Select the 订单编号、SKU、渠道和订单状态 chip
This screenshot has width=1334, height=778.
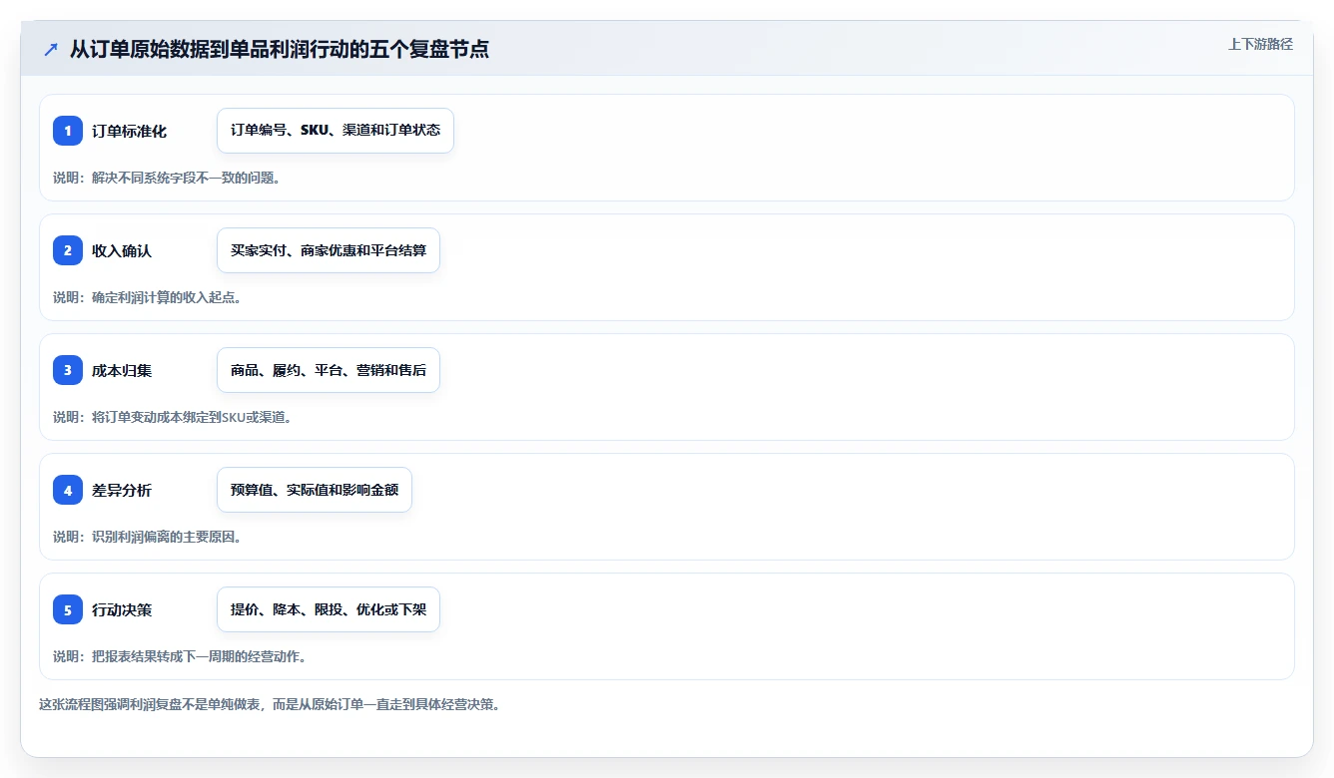[x=335, y=131]
